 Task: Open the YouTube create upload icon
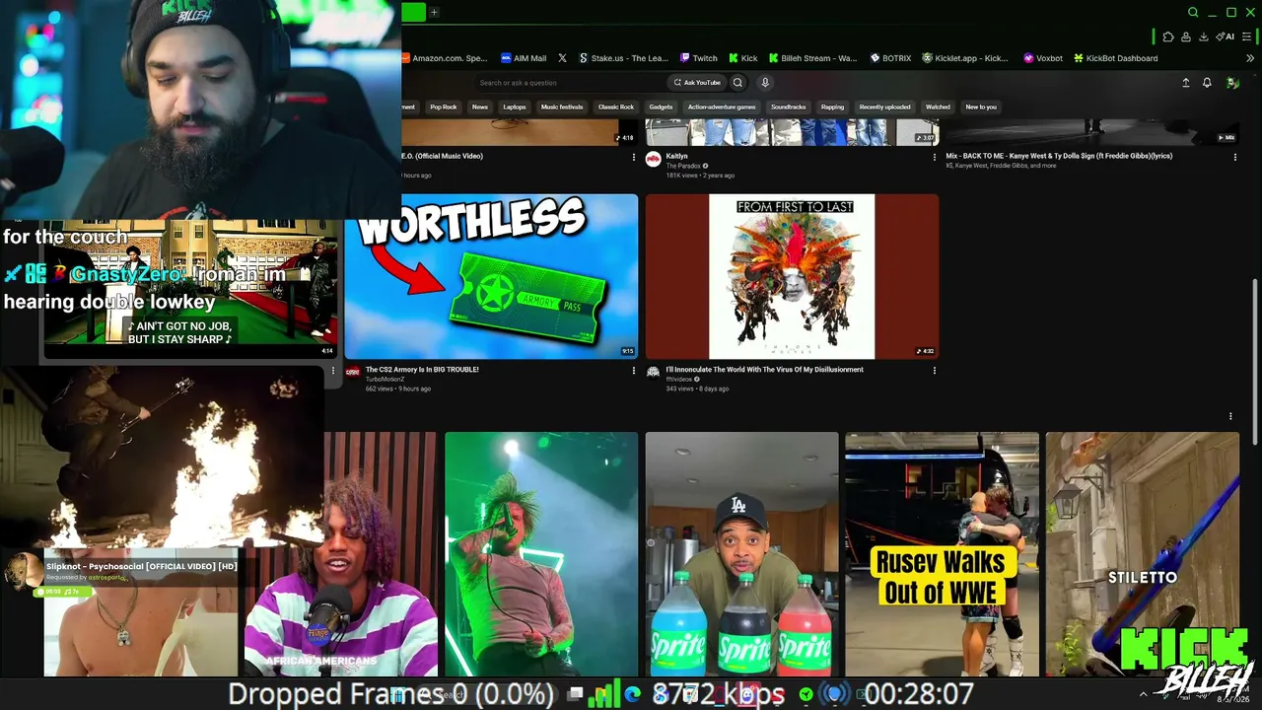coord(1185,83)
